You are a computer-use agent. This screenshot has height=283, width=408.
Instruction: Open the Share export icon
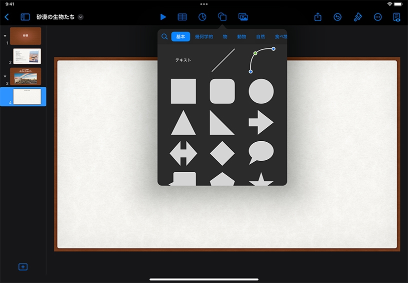point(318,17)
